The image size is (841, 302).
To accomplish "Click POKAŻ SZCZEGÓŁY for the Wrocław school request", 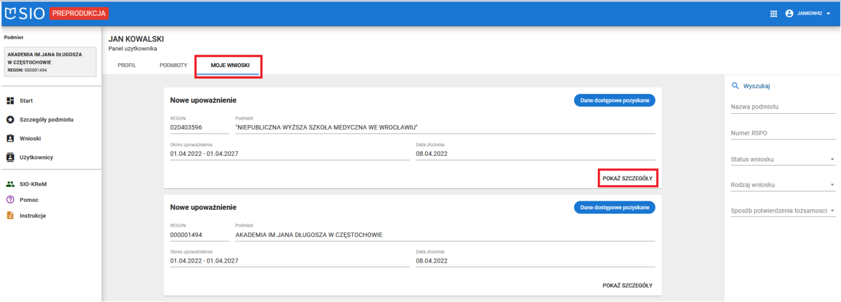I will tap(627, 178).
